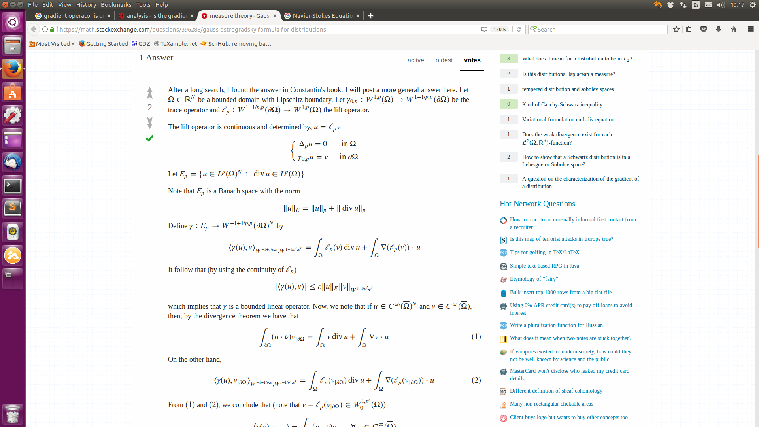This screenshot has height=427, width=759.
Task: Click the upvote arrow on the answer
Action: pos(149,94)
